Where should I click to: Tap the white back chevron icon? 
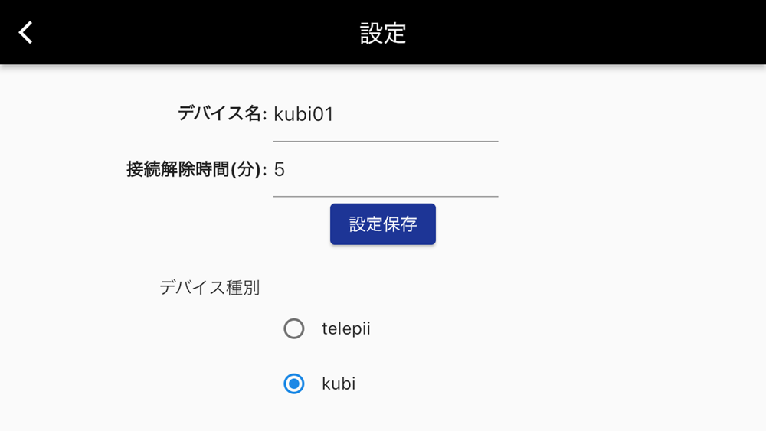26,32
